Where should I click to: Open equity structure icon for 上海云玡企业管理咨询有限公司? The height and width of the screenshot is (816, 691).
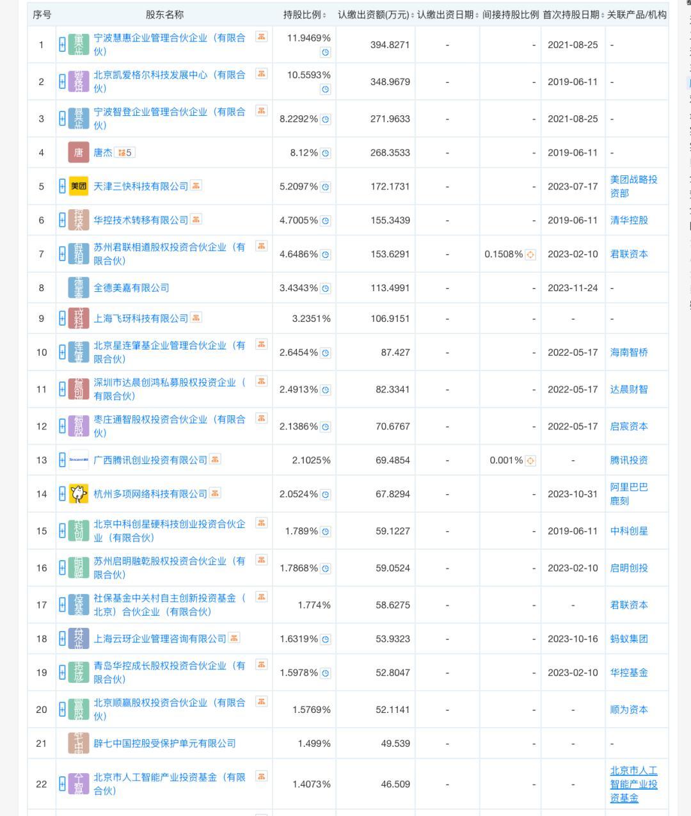coord(234,637)
